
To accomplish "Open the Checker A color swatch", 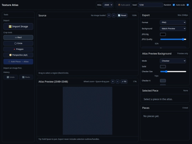I will (x=163, y=81).
